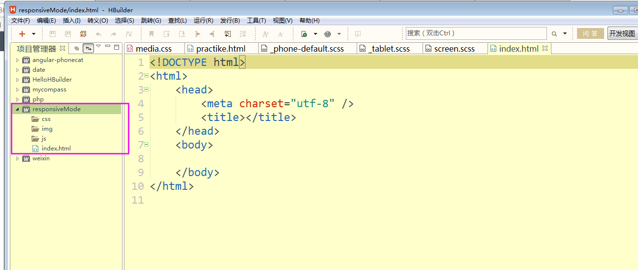Decrease font size with A- icon
The image size is (638, 270).
[281, 34]
